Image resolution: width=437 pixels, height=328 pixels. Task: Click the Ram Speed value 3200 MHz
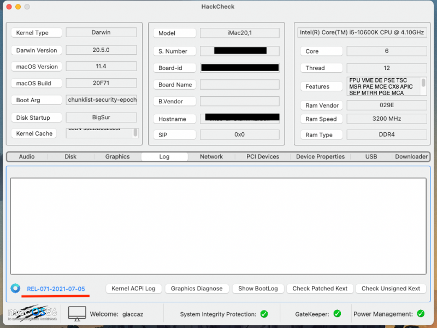(387, 119)
